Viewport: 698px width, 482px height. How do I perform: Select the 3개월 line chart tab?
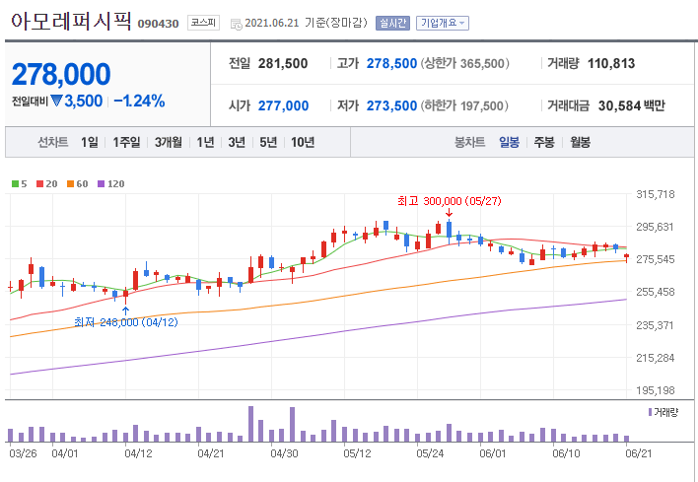click(x=169, y=142)
